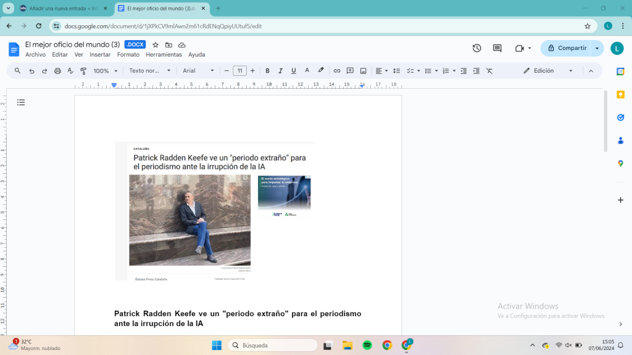Open the Insertar menu
632x355 pixels.
pos(100,55)
